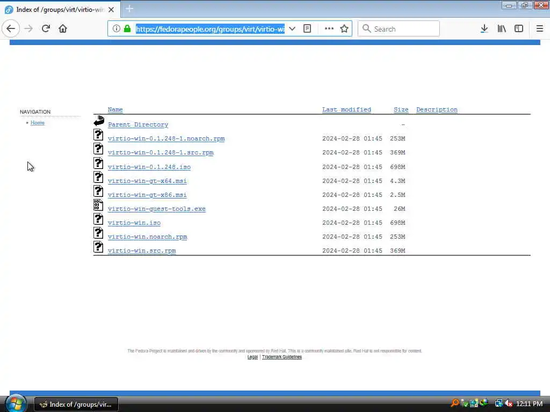Click the selected URL in address bar
This screenshot has width=550, height=412.
[210, 29]
